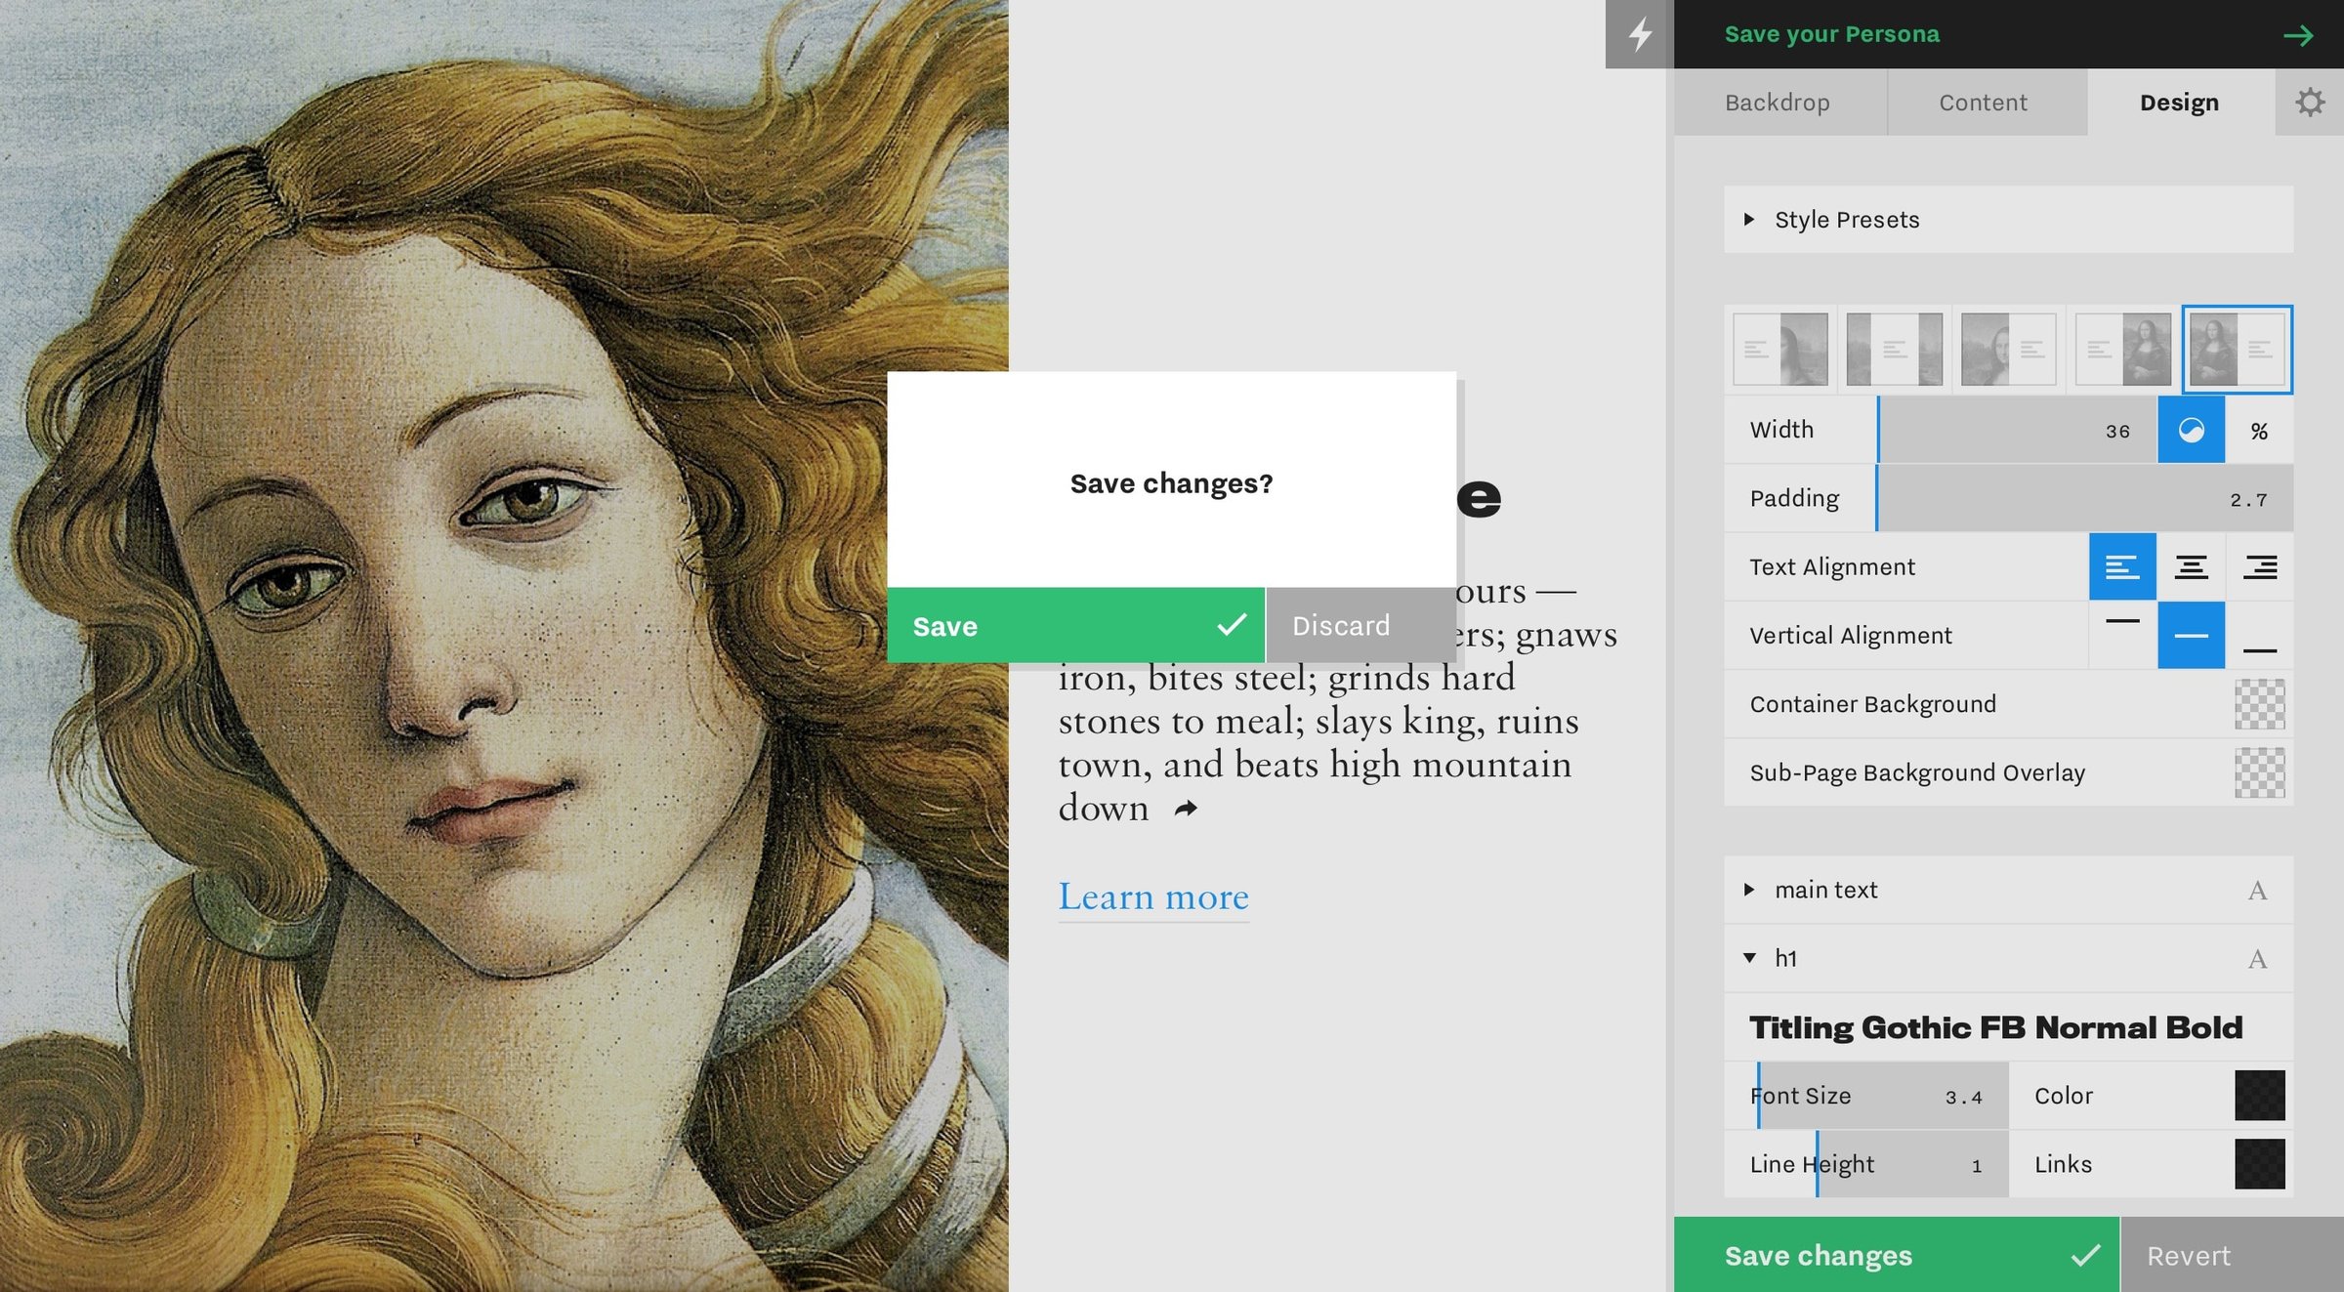
Task: Adjust the Font Size slider
Action: point(1866,1095)
